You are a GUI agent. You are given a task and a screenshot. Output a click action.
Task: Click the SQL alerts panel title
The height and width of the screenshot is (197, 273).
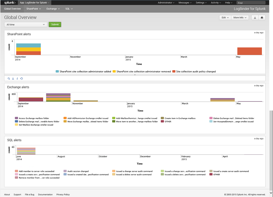tap(14, 140)
